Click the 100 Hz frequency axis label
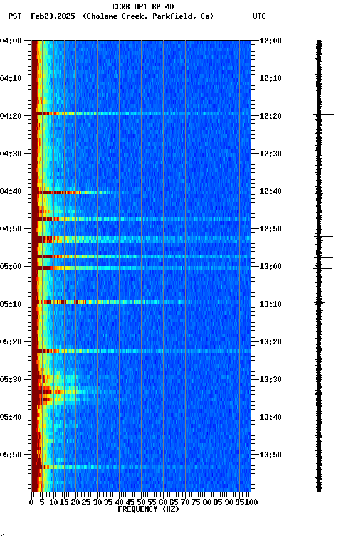The height and width of the screenshot is (542, 346). pos(251,503)
